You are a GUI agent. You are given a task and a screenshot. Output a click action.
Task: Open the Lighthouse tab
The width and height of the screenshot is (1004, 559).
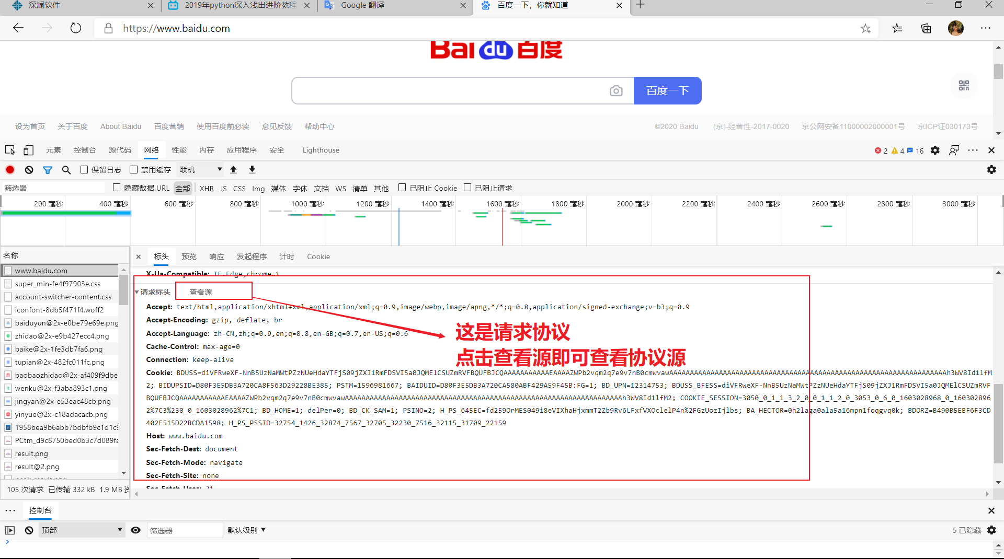pyautogui.click(x=321, y=150)
